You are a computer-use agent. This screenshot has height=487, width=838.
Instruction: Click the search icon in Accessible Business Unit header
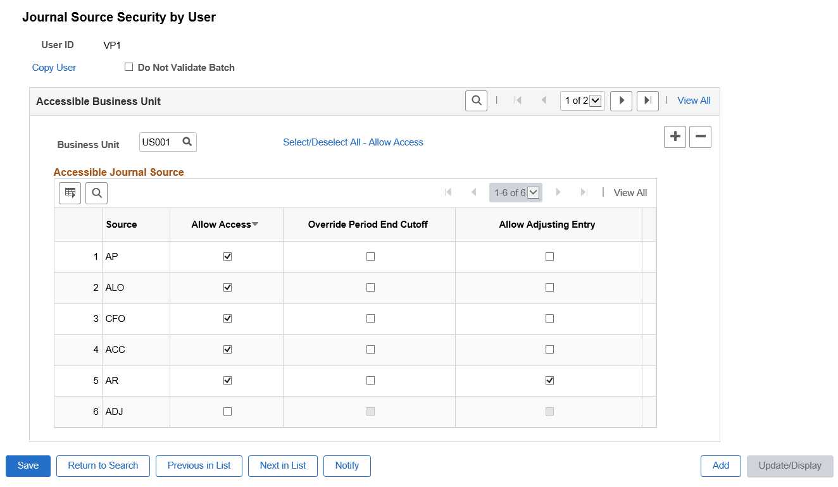[x=476, y=101]
